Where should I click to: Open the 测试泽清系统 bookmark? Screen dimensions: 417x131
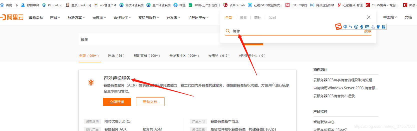131,5
